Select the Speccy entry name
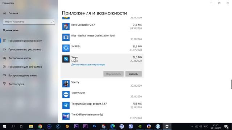The width and height of the screenshot is (232, 130). click(75, 82)
